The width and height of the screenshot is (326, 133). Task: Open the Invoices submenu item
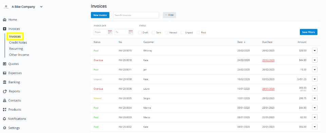point(15,37)
